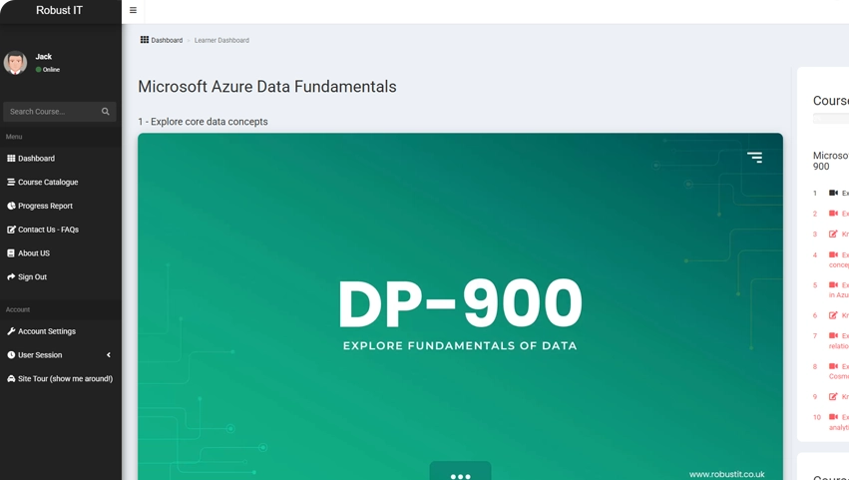Click the User Session clock icon

tap(11, 355)
